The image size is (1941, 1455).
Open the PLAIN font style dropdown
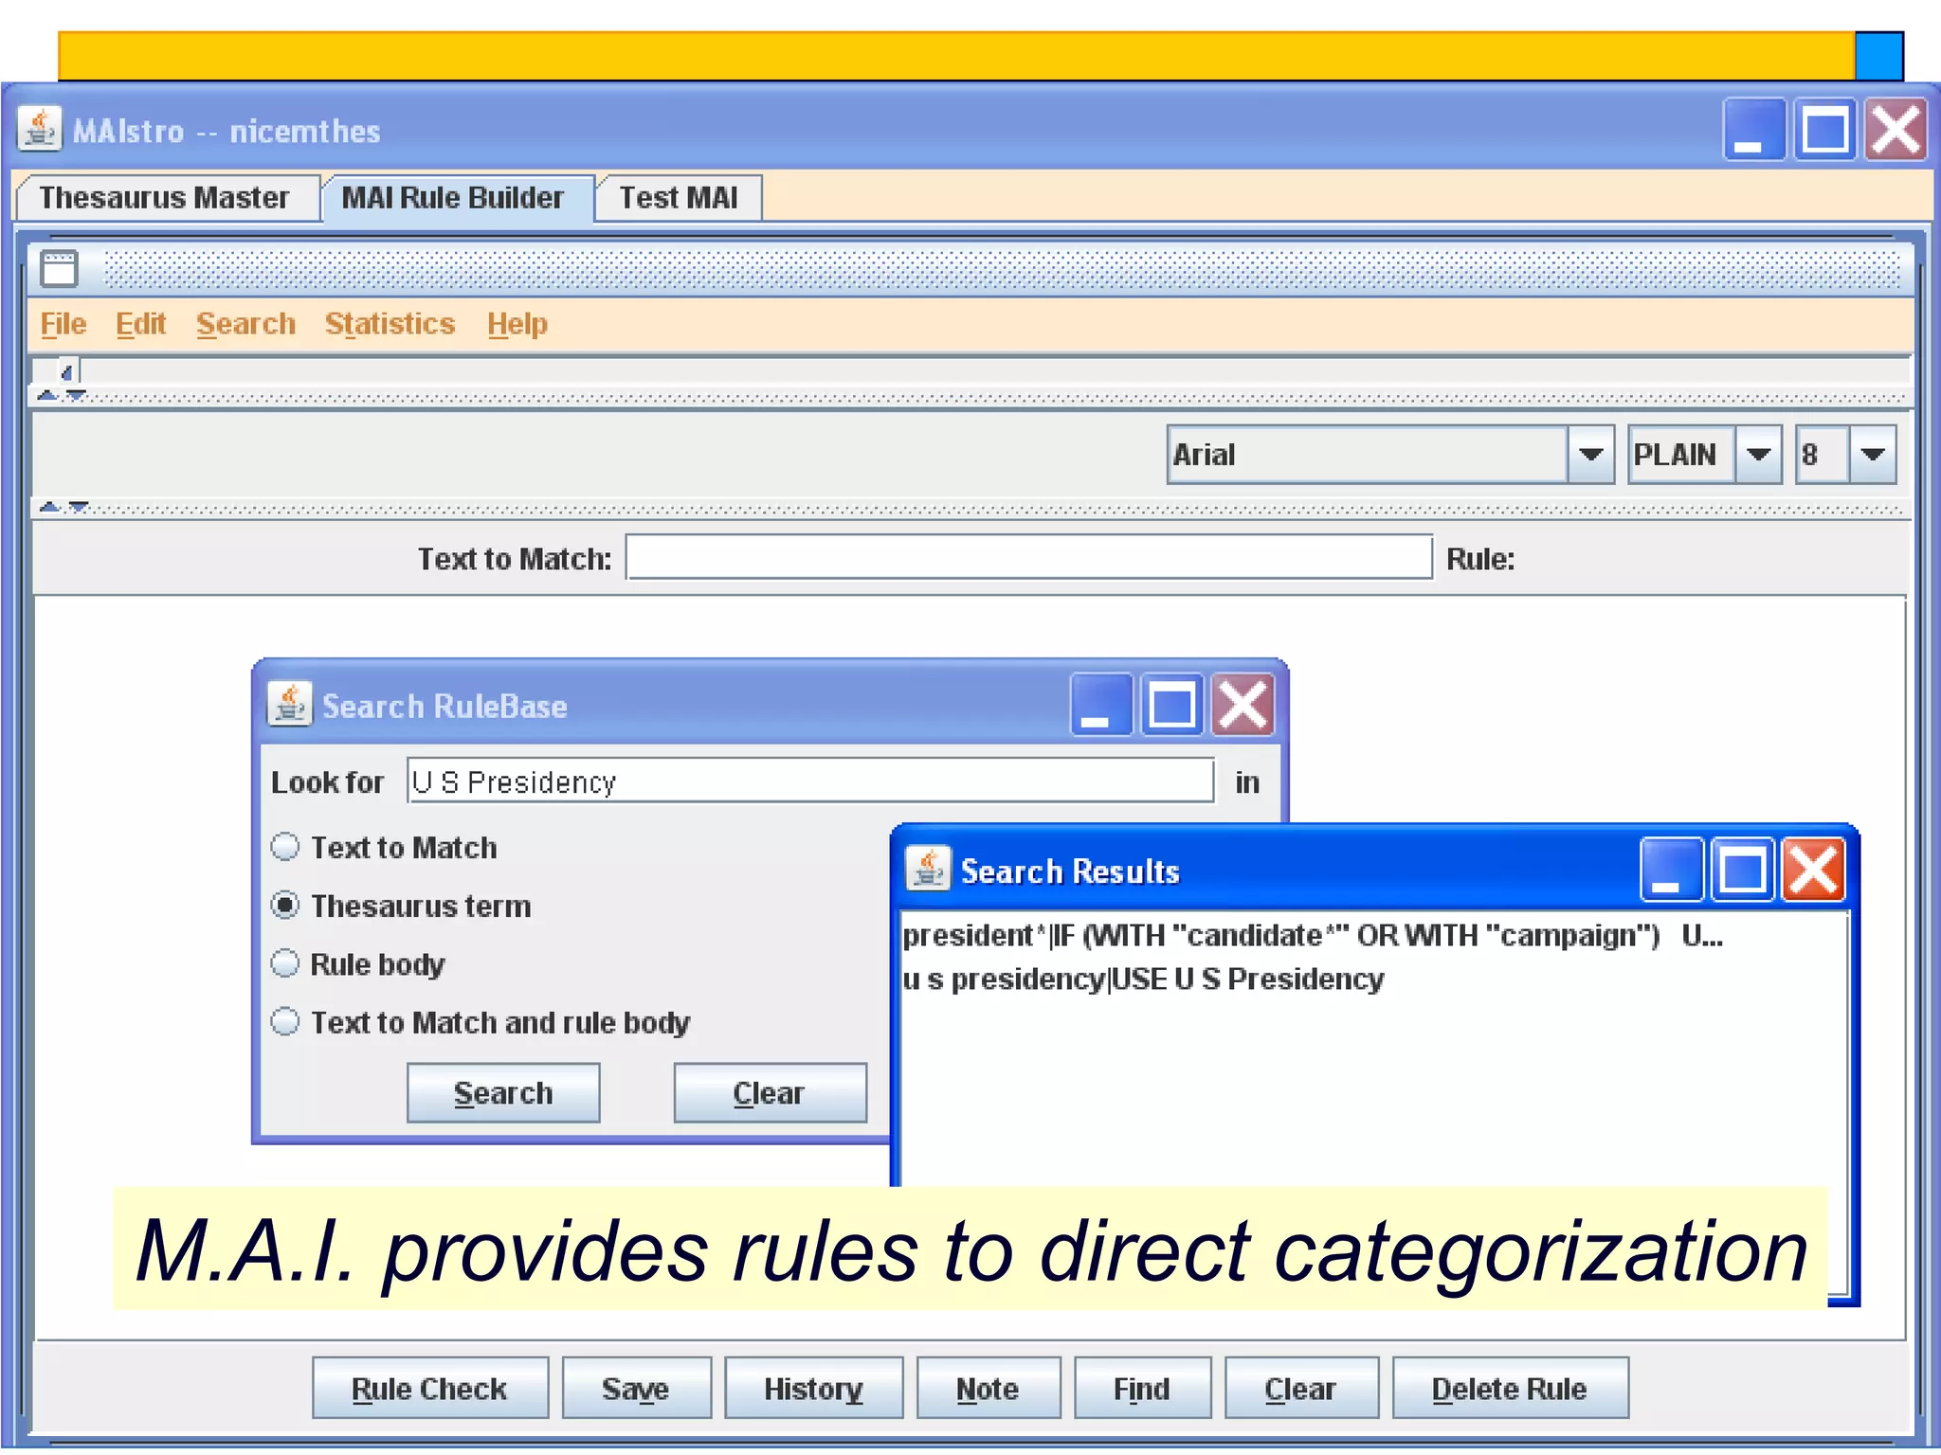pos(1758,455)
